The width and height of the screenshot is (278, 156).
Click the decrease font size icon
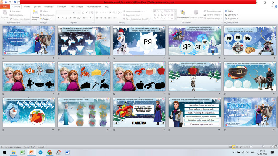[x=87, y=12]
